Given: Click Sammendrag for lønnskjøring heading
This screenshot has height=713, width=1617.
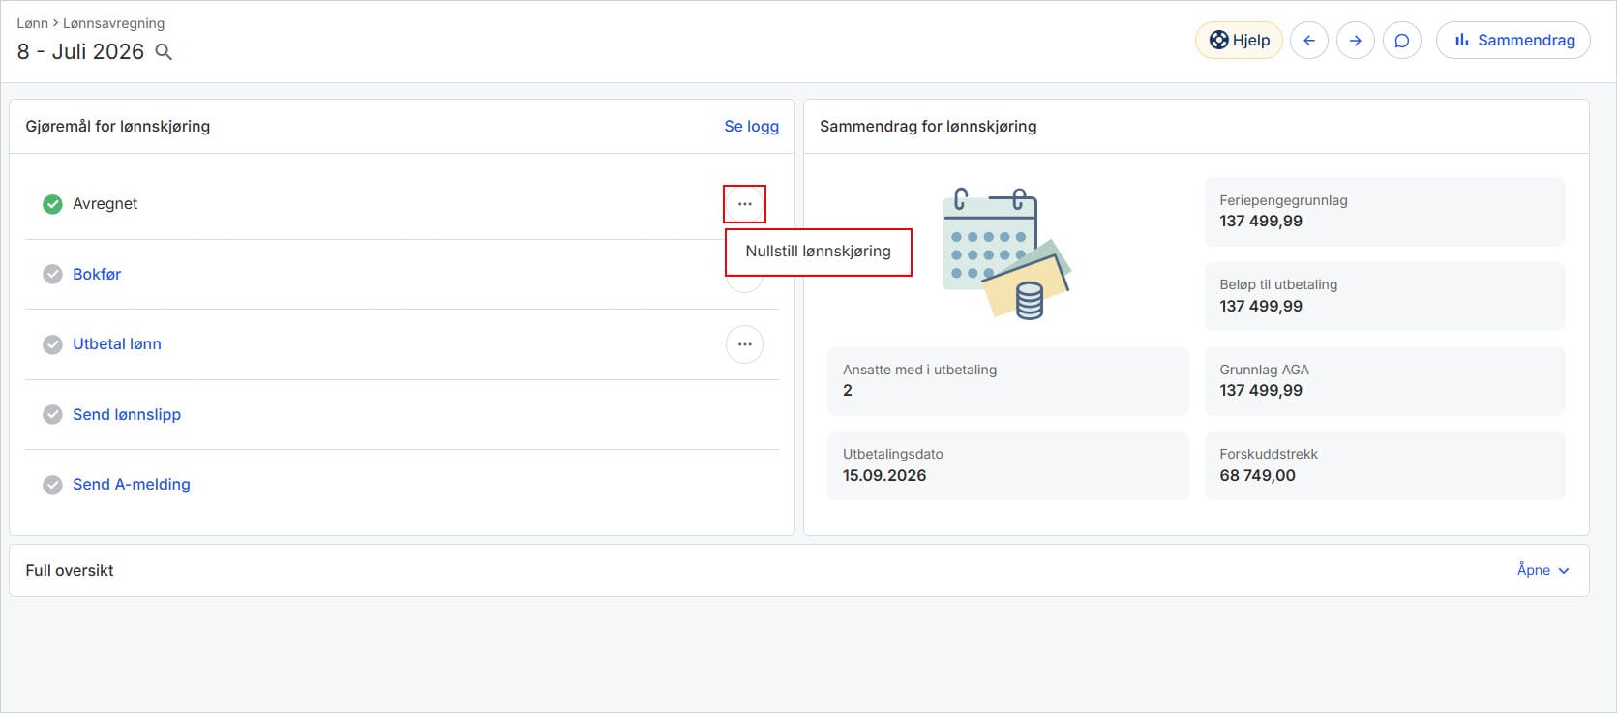Looking at the screenshot, I should [928, 126].
